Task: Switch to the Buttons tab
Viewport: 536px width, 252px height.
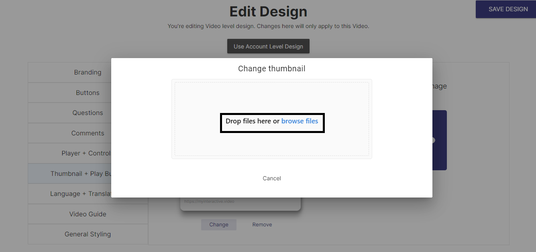Action: [x=88, y=93]
